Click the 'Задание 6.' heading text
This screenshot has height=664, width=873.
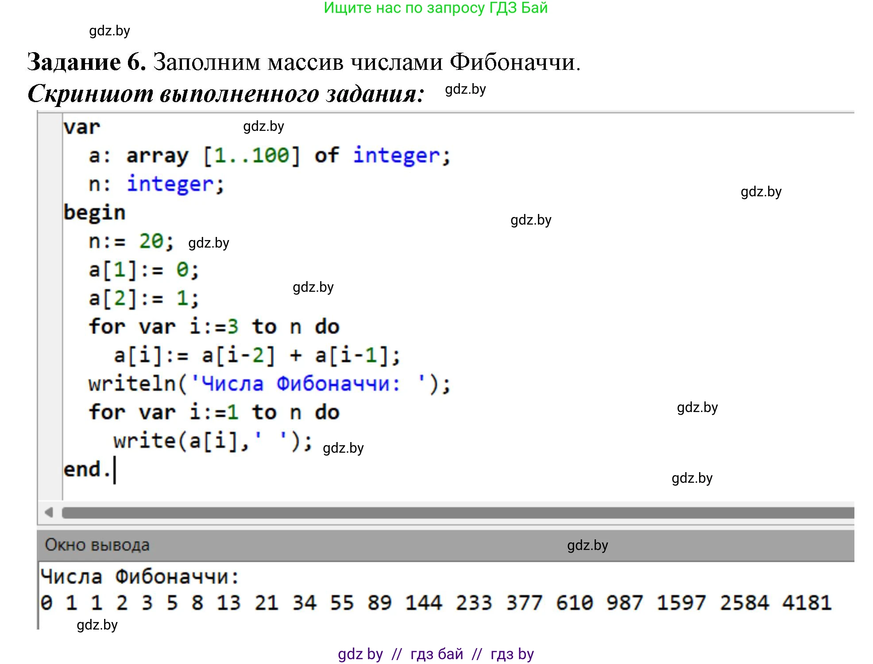pyautogui.click(x=86, y=62)
